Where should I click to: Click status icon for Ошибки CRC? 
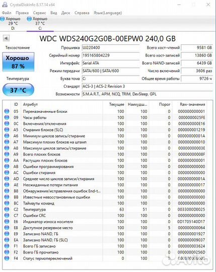pyautogui.click(x=7, y=216)
